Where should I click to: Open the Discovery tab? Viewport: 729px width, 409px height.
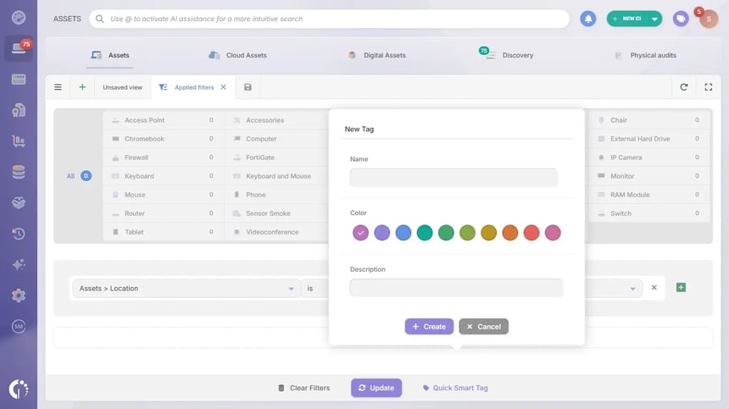coord(507,55)
